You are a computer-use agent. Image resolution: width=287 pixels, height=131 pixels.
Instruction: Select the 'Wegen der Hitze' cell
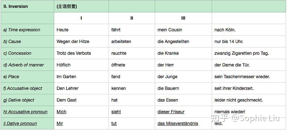coord(73,41)
